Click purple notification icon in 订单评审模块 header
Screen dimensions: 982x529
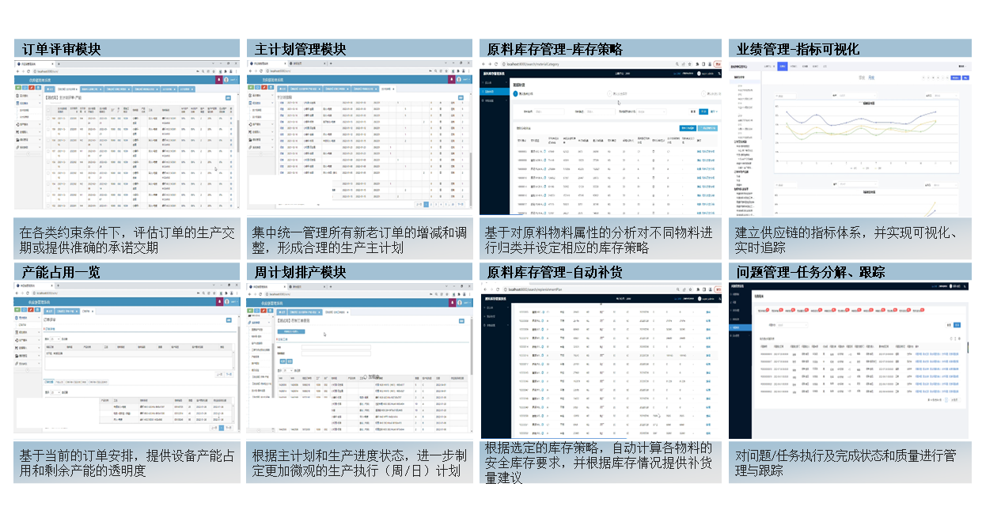tap(217, 80)
